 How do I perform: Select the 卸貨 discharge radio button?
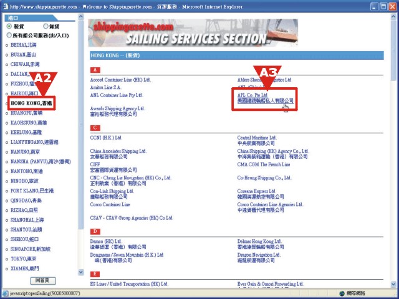click(46, 26)
